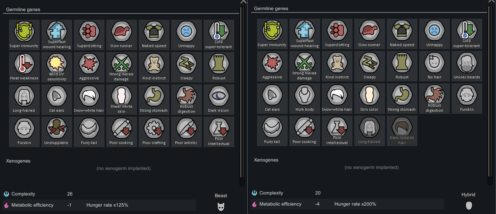Select the Heat weakness gene
496x214 pixels.
click(x=24, y=67)
